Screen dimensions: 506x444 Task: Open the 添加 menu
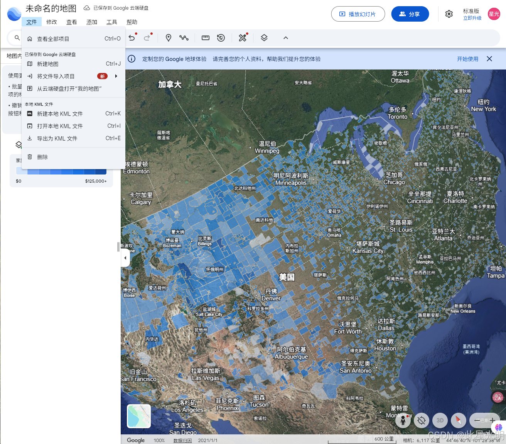click(92, 22)
